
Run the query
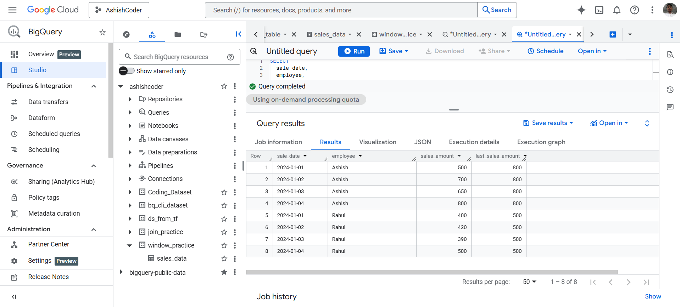pyautogui.click(x=354, y=51)
